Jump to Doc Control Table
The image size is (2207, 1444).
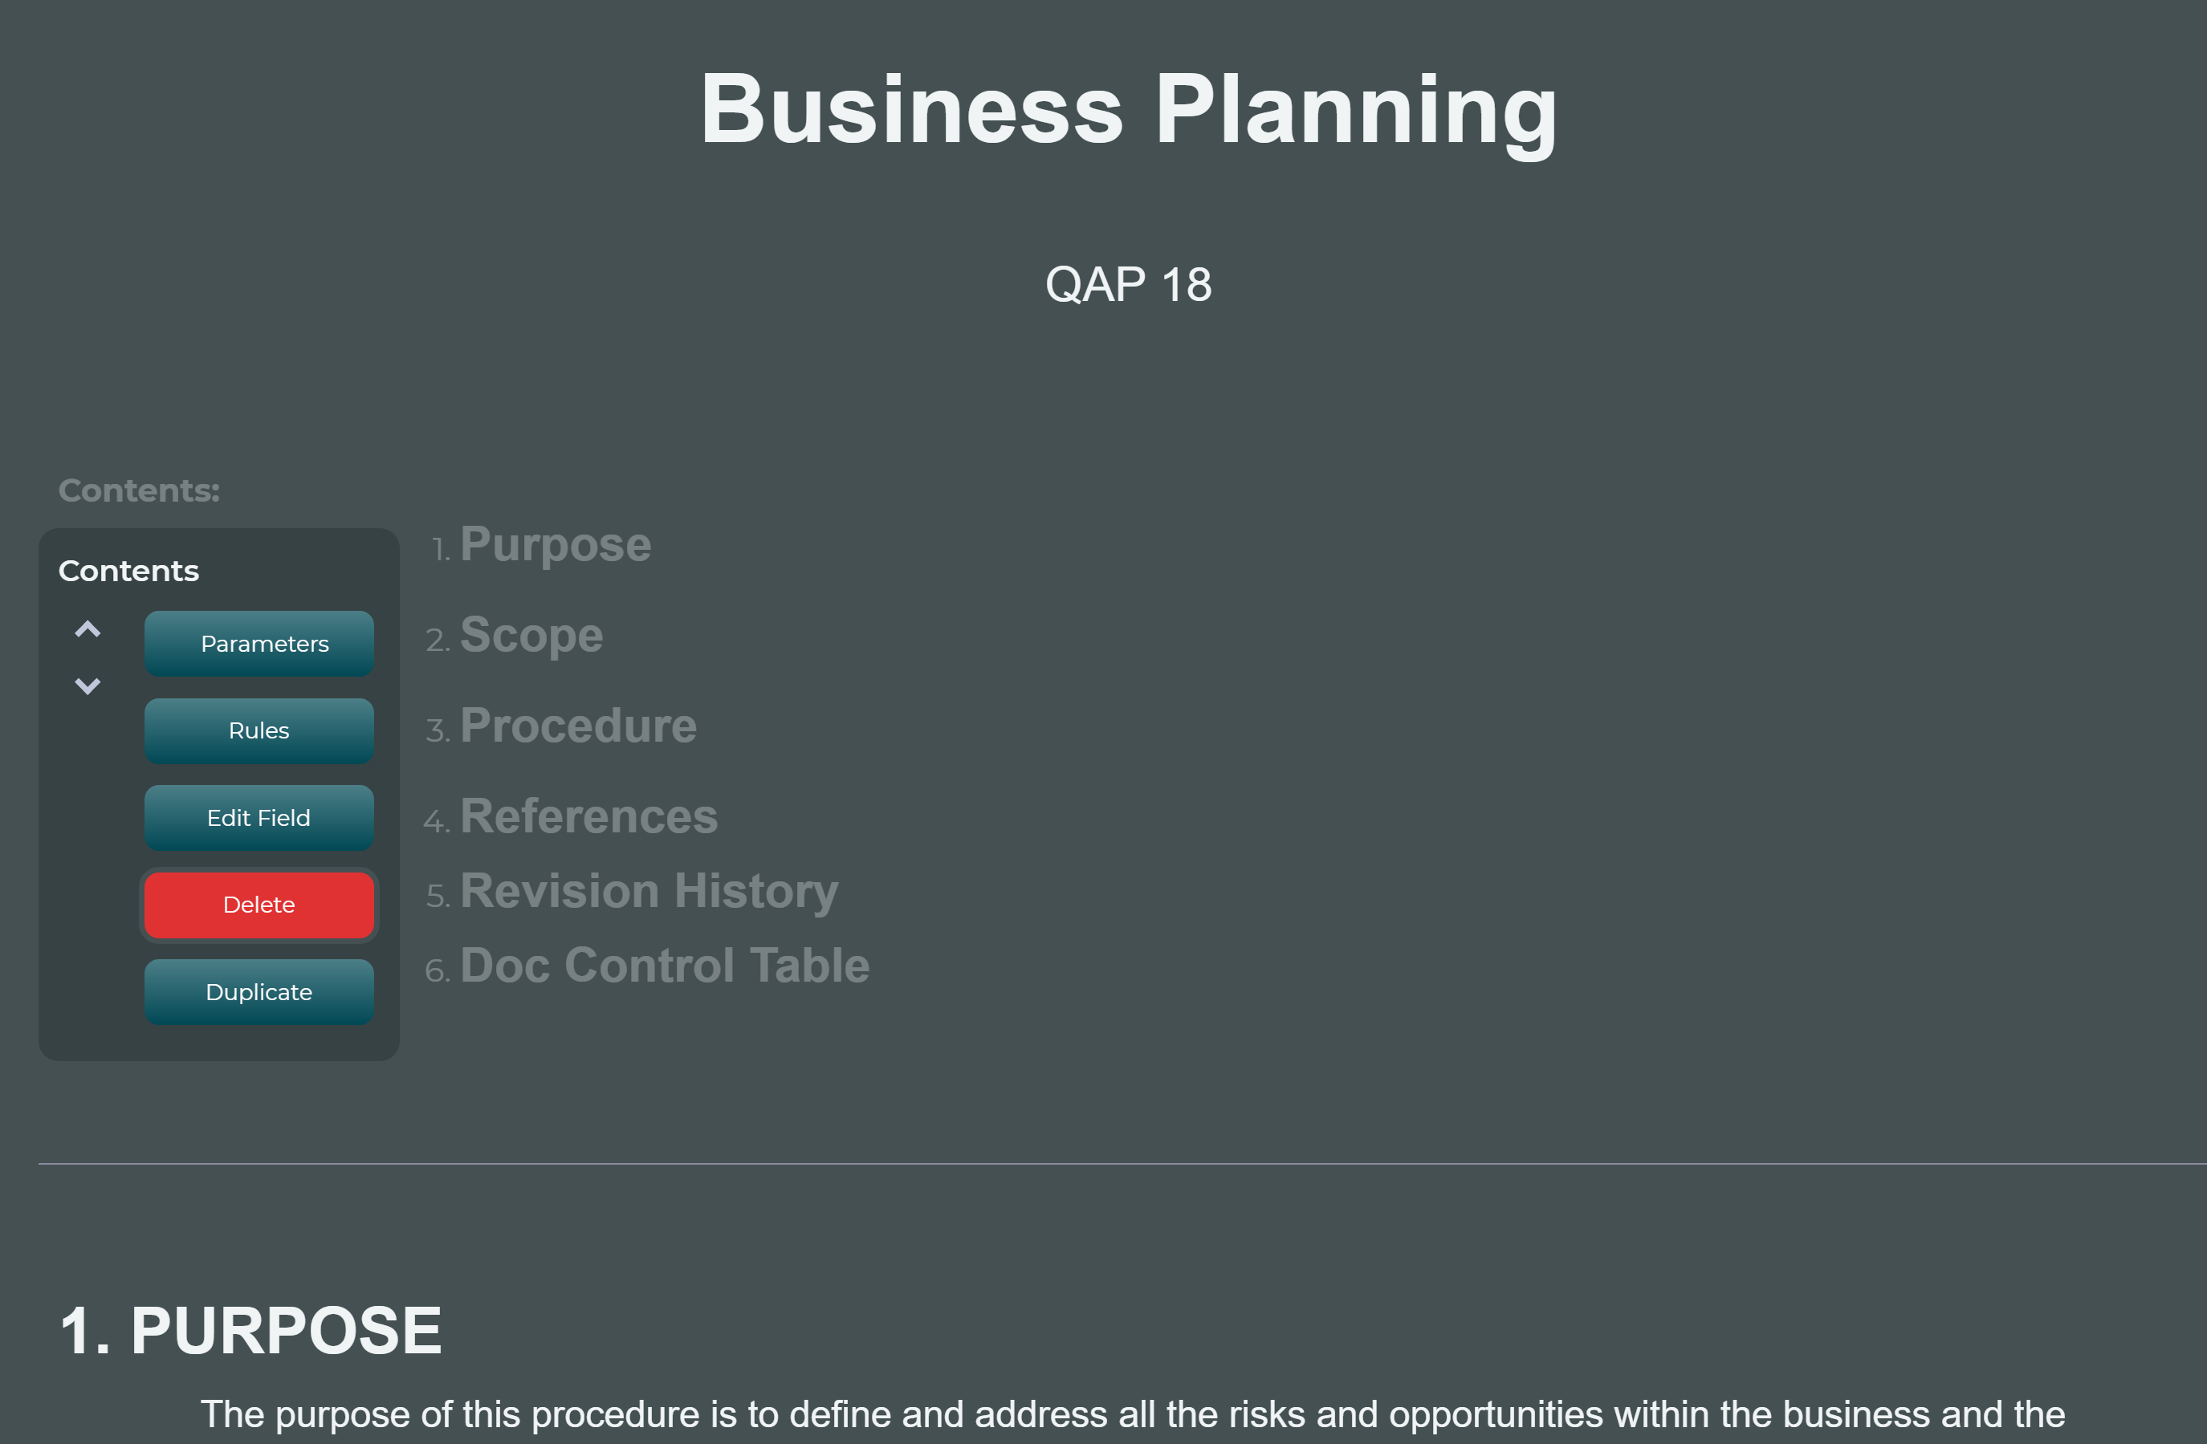tap(665, 965)
